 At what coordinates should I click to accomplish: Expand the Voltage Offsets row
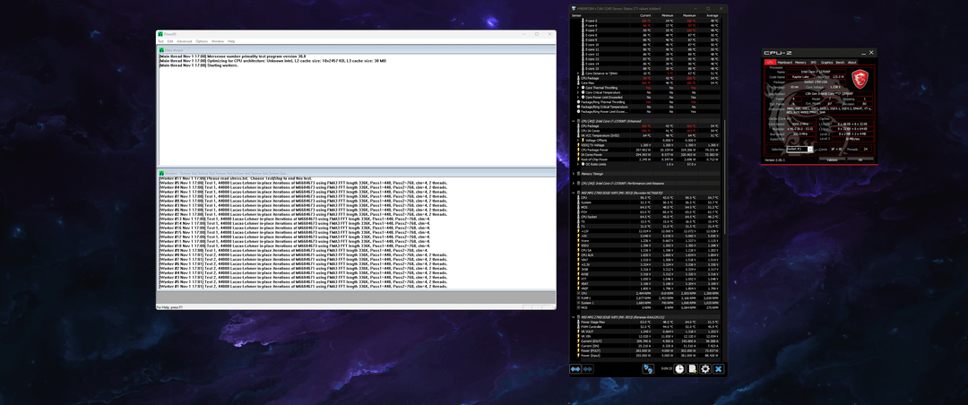[x=578, y=140]
